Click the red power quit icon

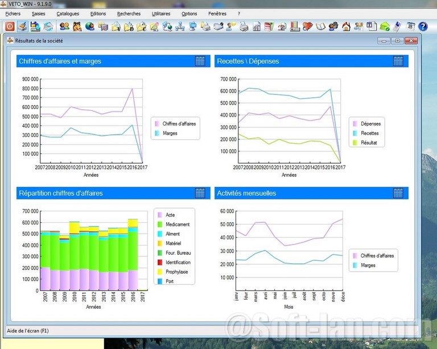pyautogui.click(x=10, y=26)
